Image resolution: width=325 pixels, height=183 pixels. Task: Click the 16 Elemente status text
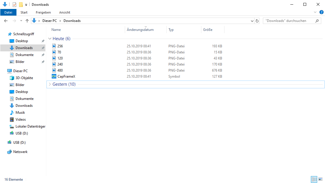[x=14, y=180]
